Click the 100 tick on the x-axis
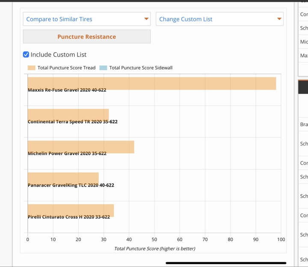This screenshot has height=267, width=308. point(281,240)
